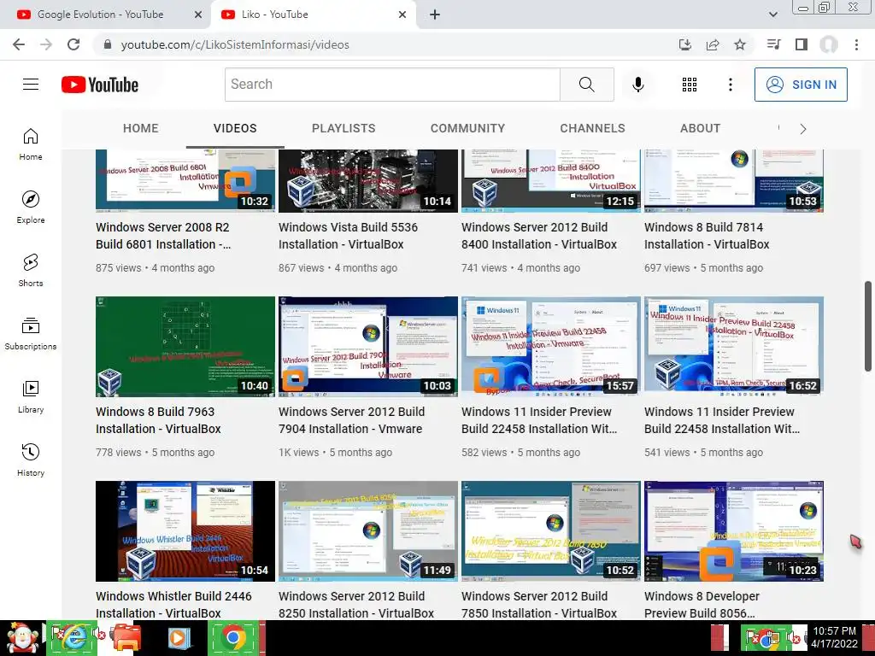Launch Internet Explorer from the taskbar
This screenshot has width=875, height=656.
(x=72, y=638)
